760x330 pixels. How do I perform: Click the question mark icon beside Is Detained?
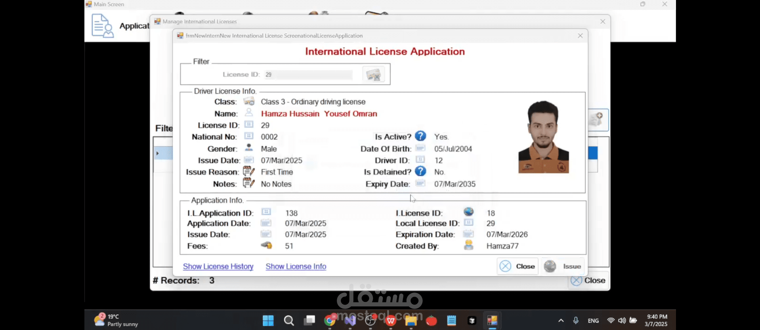point(420,171)
